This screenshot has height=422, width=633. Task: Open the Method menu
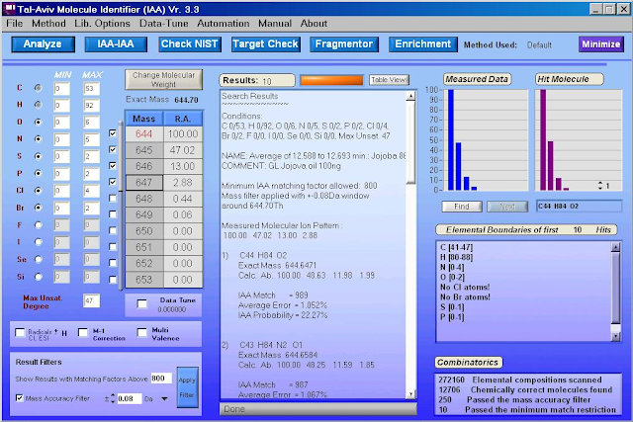pyautogui.click(x=48, y=24)
